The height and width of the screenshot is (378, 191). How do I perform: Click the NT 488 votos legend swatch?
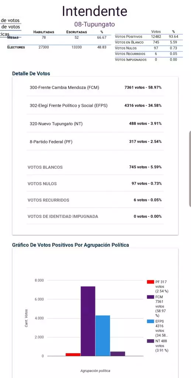(150, 341)
